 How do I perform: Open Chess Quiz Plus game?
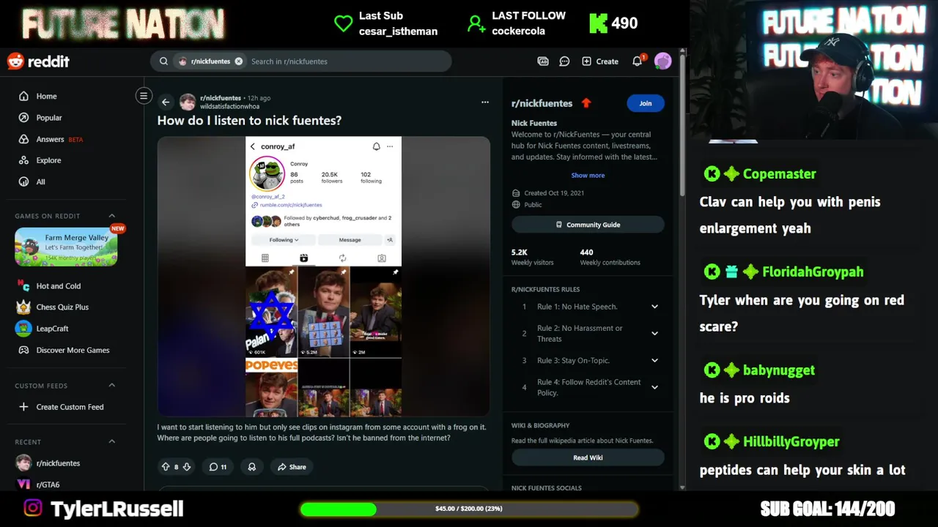62,307
